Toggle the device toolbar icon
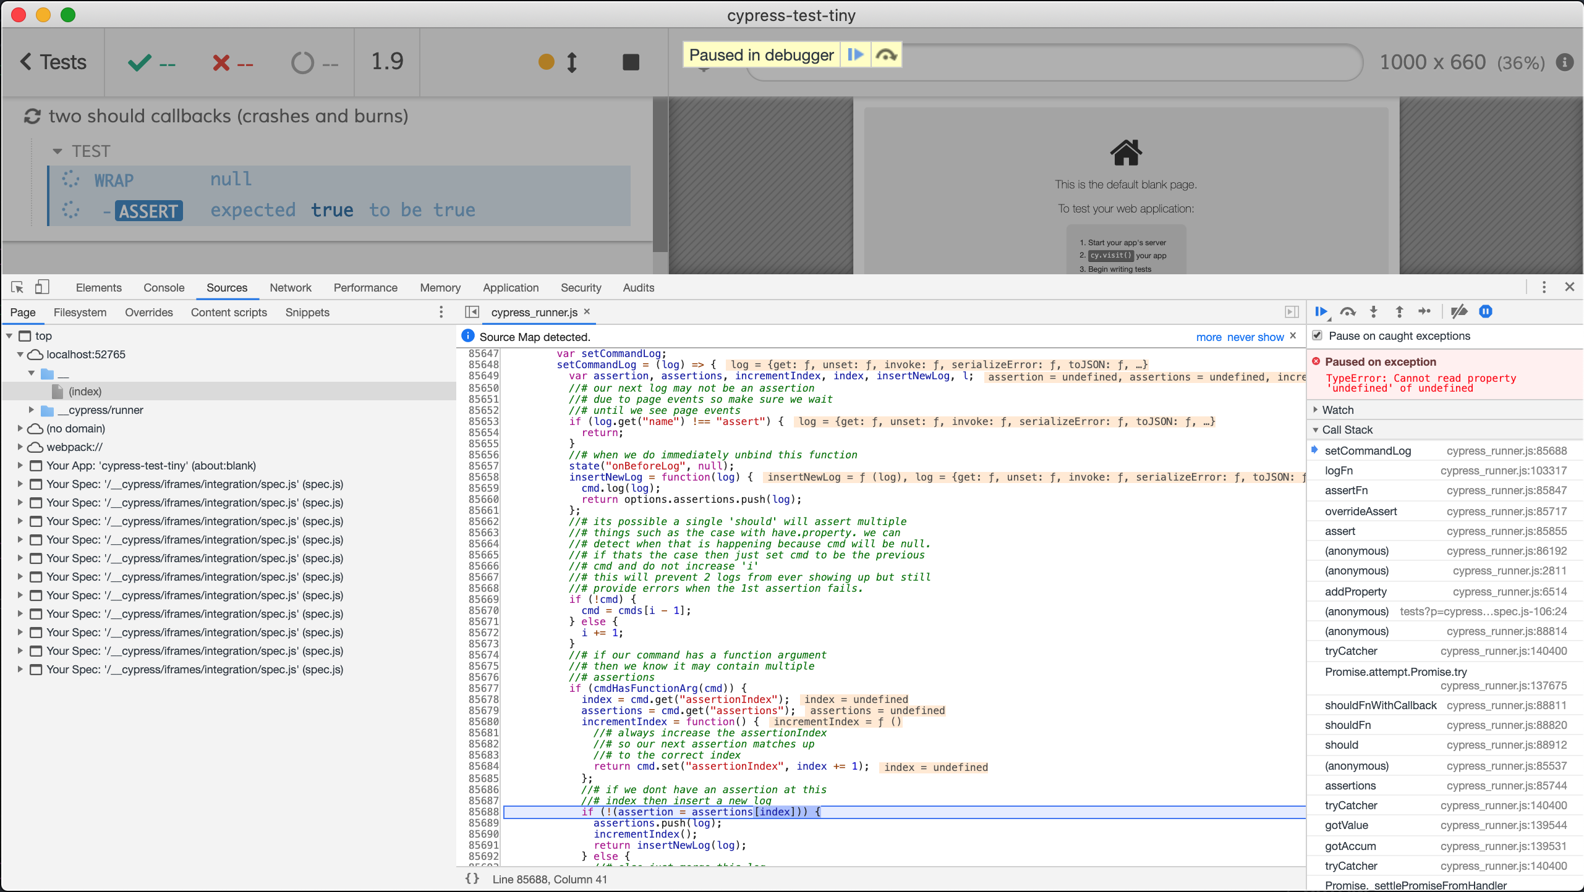This screenshot has height=892, width=1584. point(43,287)
